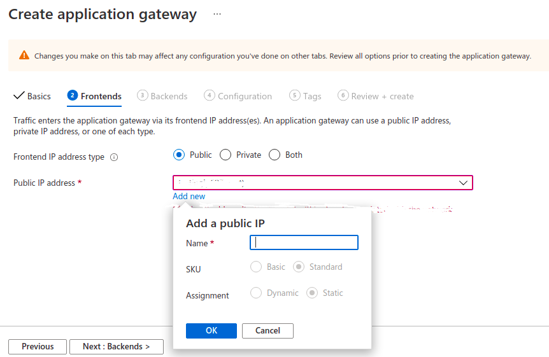Expand the Public IP address dropdown

[463, 183]
